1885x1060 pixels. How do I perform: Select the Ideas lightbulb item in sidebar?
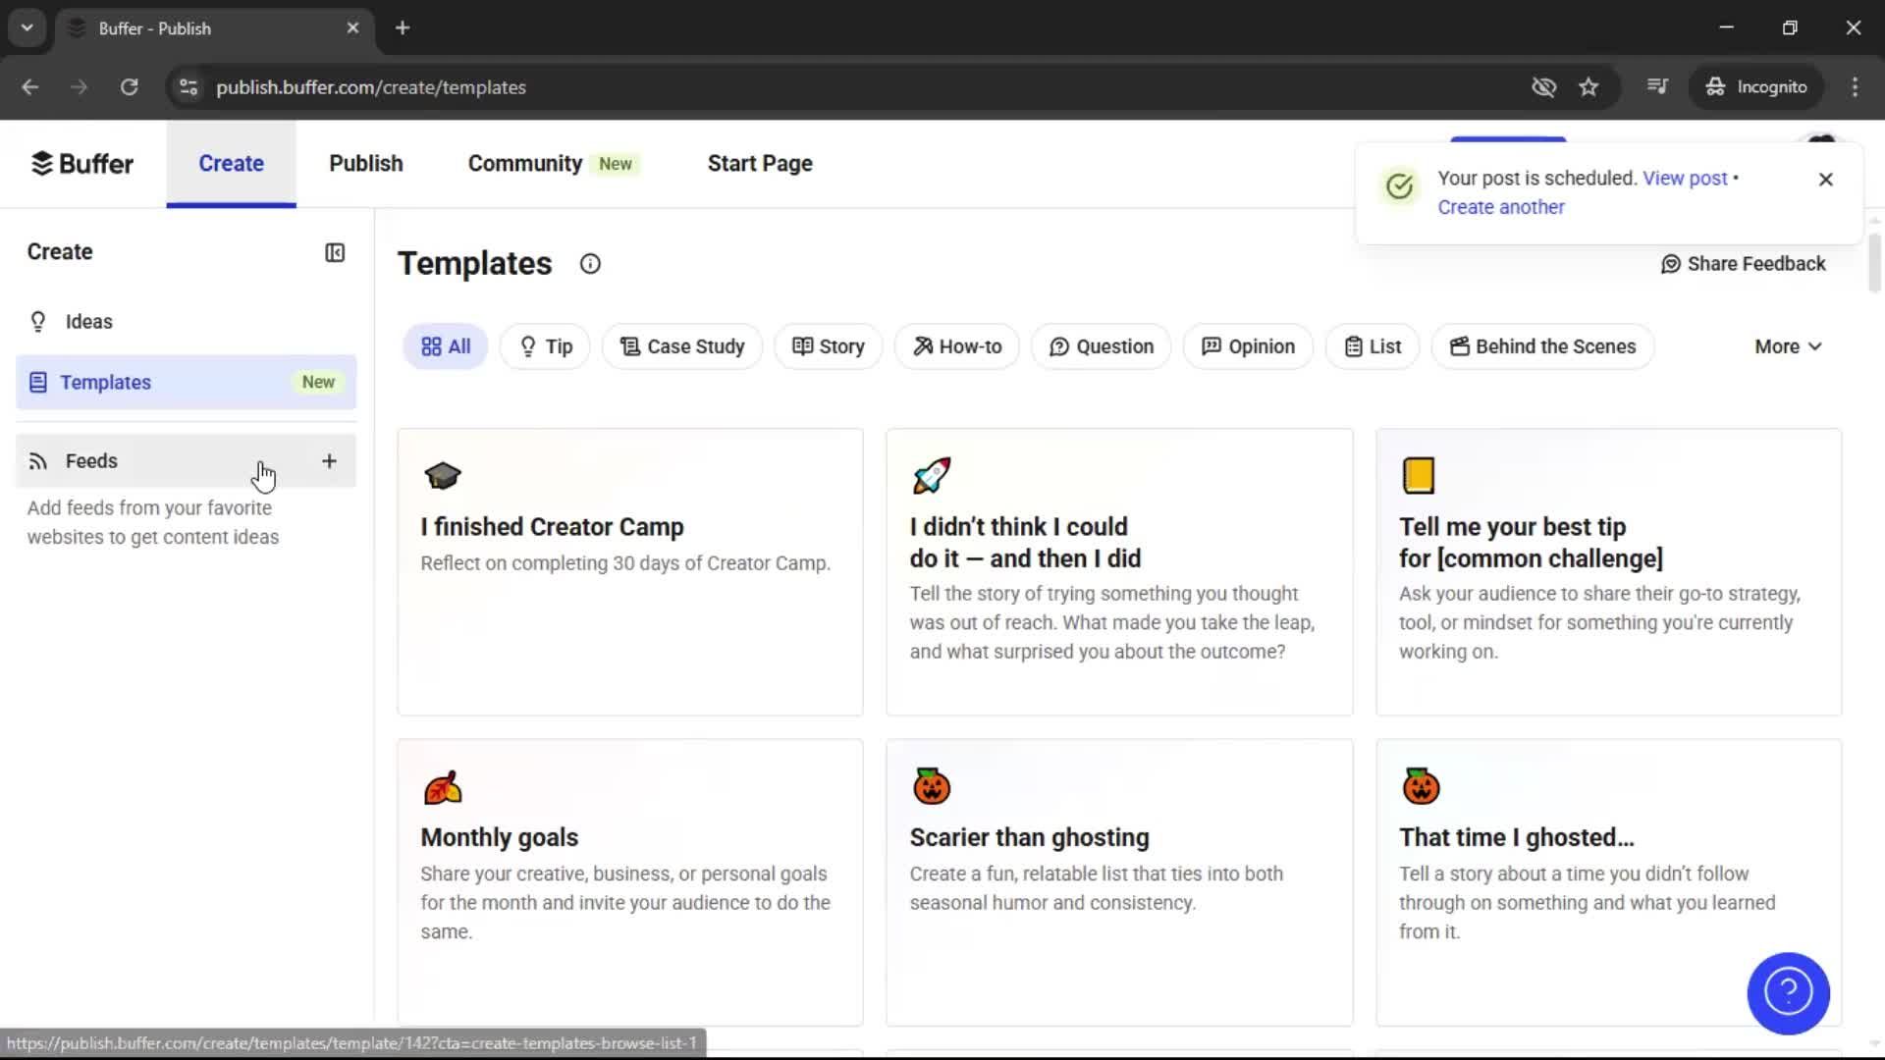[x=87, y=321]
